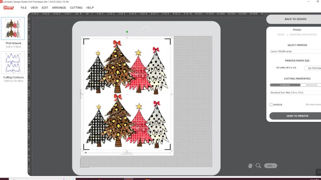Open the Arrange menu

click(59, 7)
